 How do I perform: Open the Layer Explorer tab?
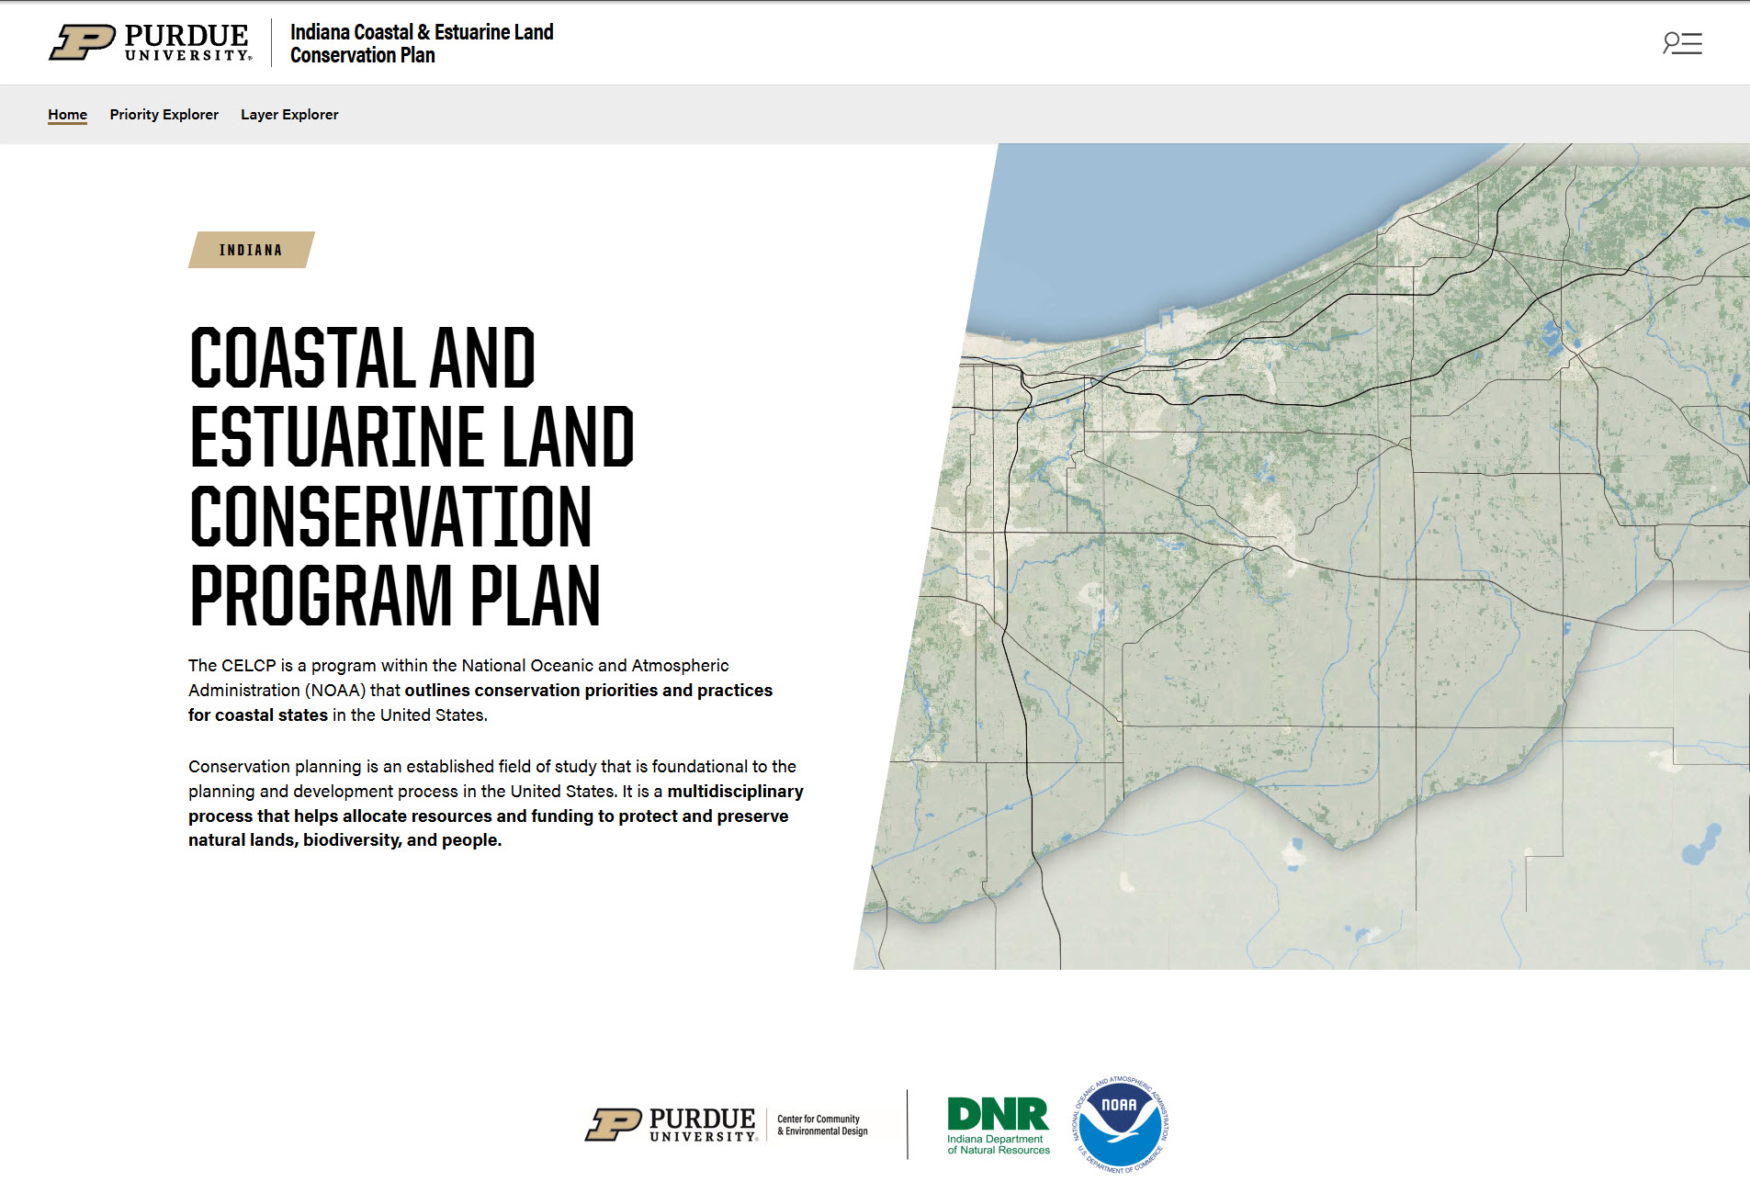pos(289,114)
